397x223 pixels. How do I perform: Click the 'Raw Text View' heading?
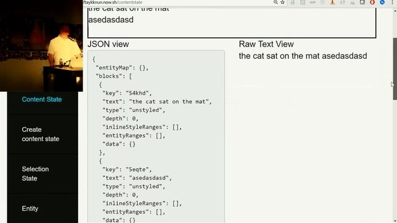point(266,44)
